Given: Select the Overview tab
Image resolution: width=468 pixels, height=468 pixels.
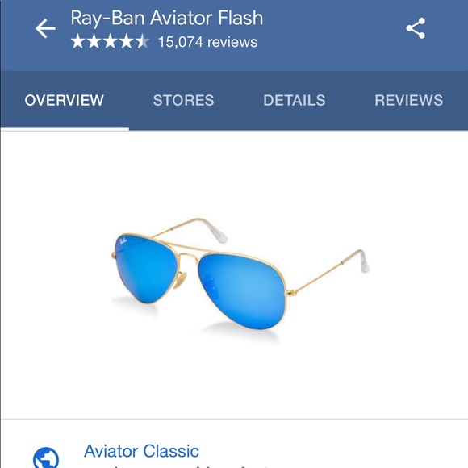Looking at the screenshot, I should [65, 100].
